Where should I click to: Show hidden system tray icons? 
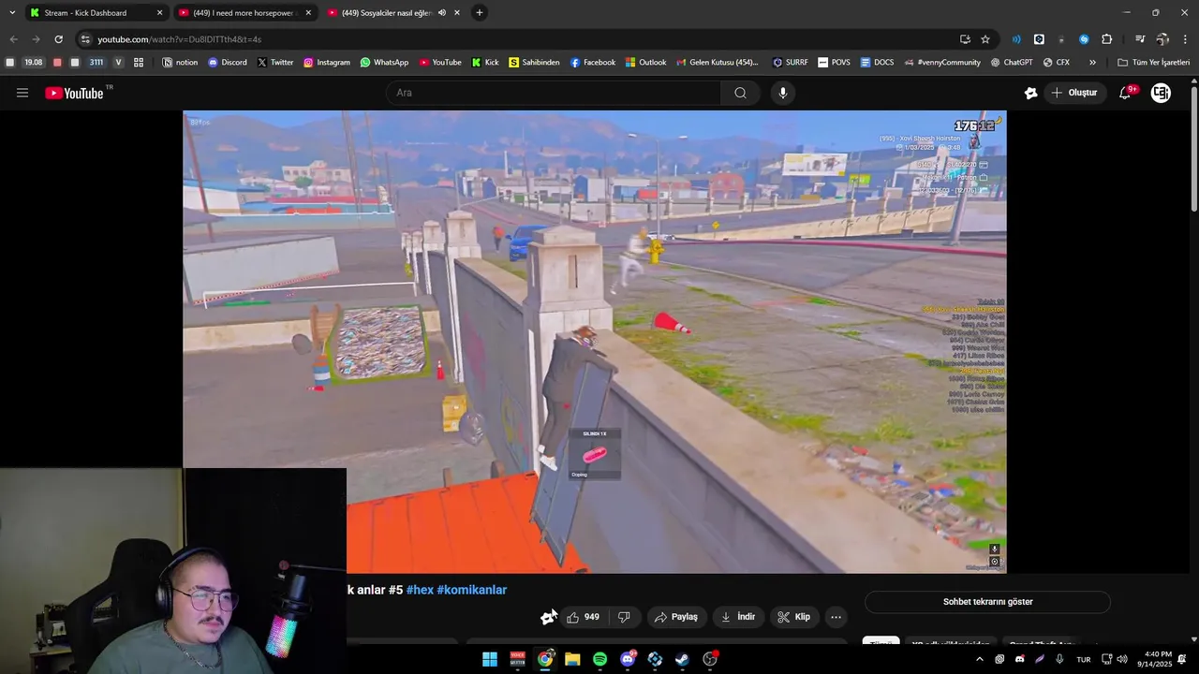(980, 659)
